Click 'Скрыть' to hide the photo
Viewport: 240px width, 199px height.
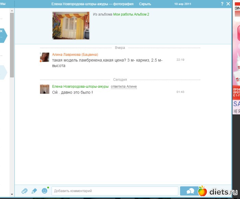[145, 4]
